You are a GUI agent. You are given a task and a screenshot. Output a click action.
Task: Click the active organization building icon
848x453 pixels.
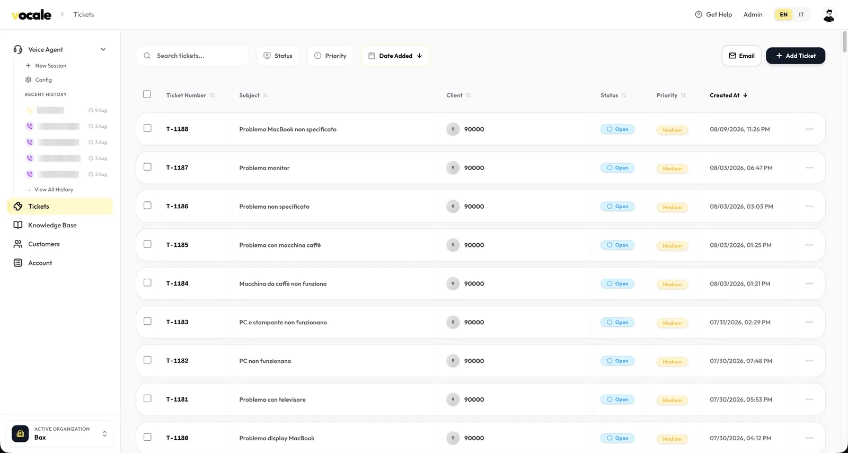tap(20, 433)
